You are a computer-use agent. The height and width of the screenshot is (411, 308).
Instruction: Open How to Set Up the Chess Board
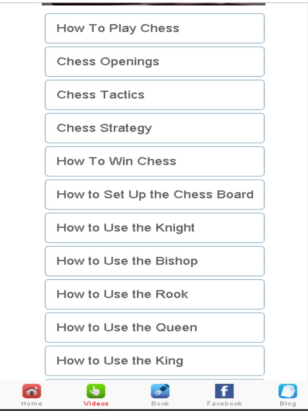coord(154,195)
